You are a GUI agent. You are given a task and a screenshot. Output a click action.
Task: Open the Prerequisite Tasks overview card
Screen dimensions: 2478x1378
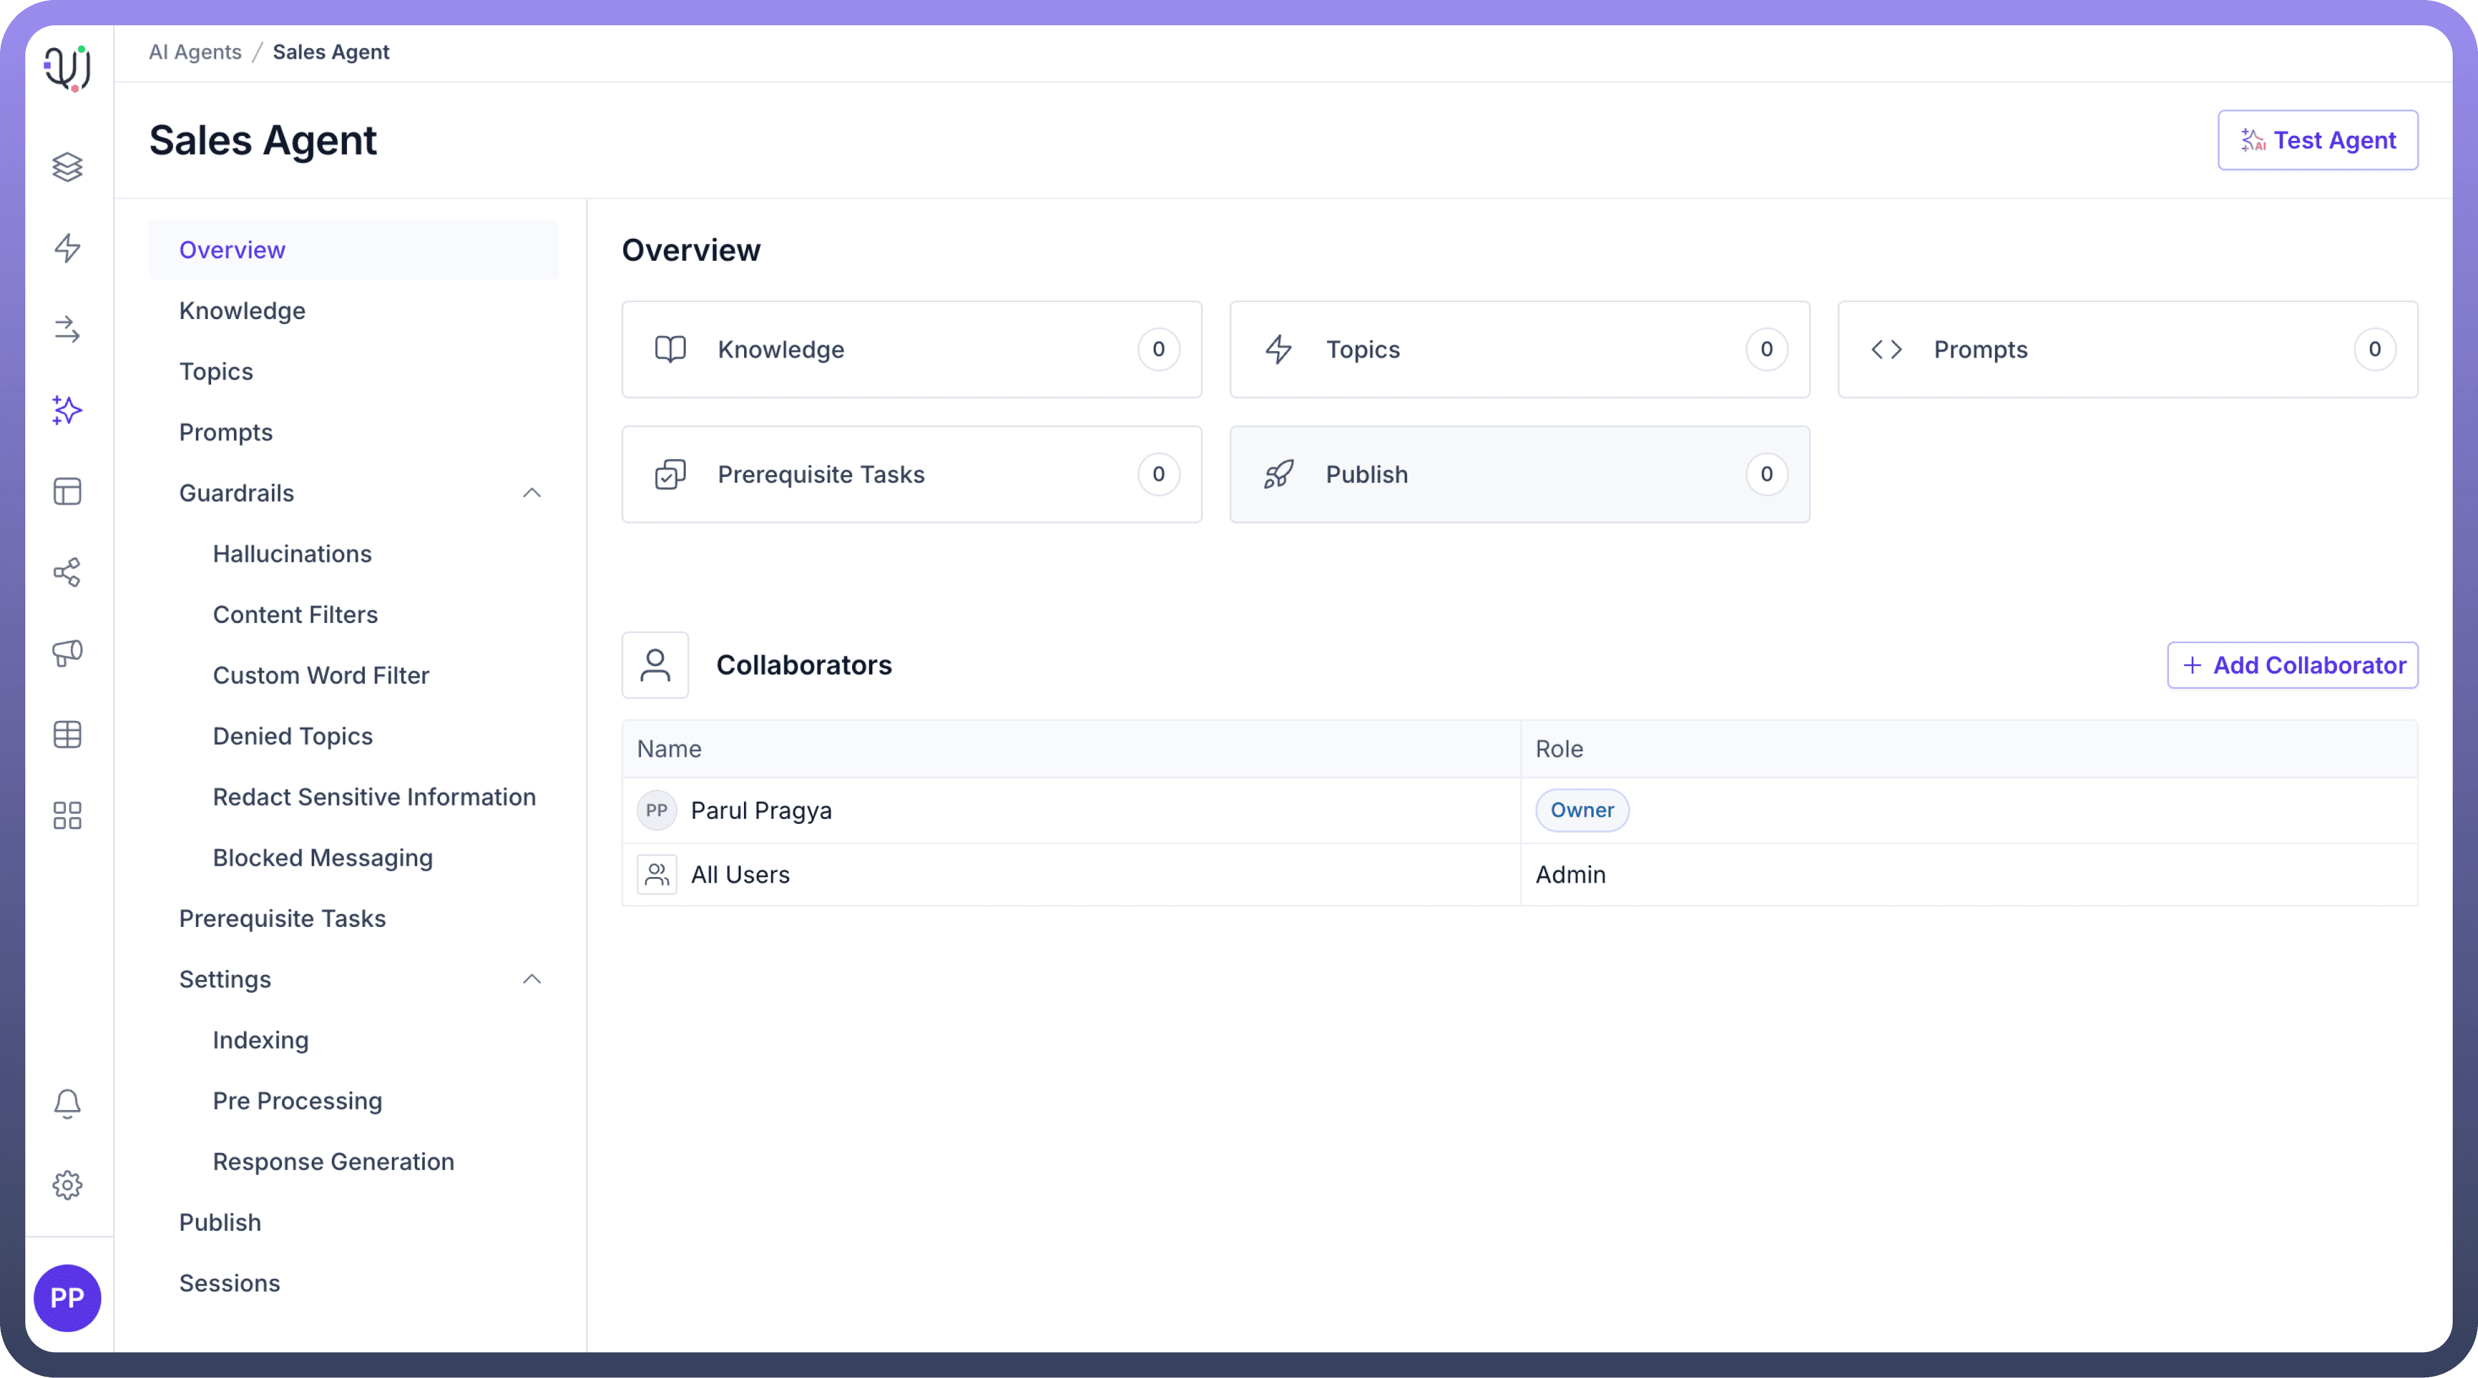coord(911,474)
